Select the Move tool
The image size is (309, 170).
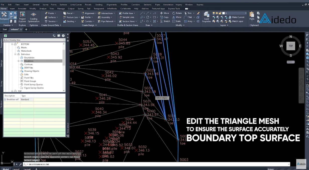164,13
